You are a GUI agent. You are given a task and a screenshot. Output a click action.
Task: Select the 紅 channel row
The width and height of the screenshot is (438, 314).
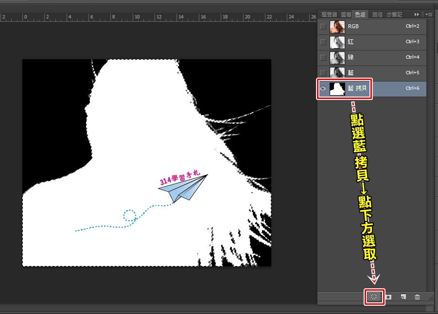tap(372, 42)
